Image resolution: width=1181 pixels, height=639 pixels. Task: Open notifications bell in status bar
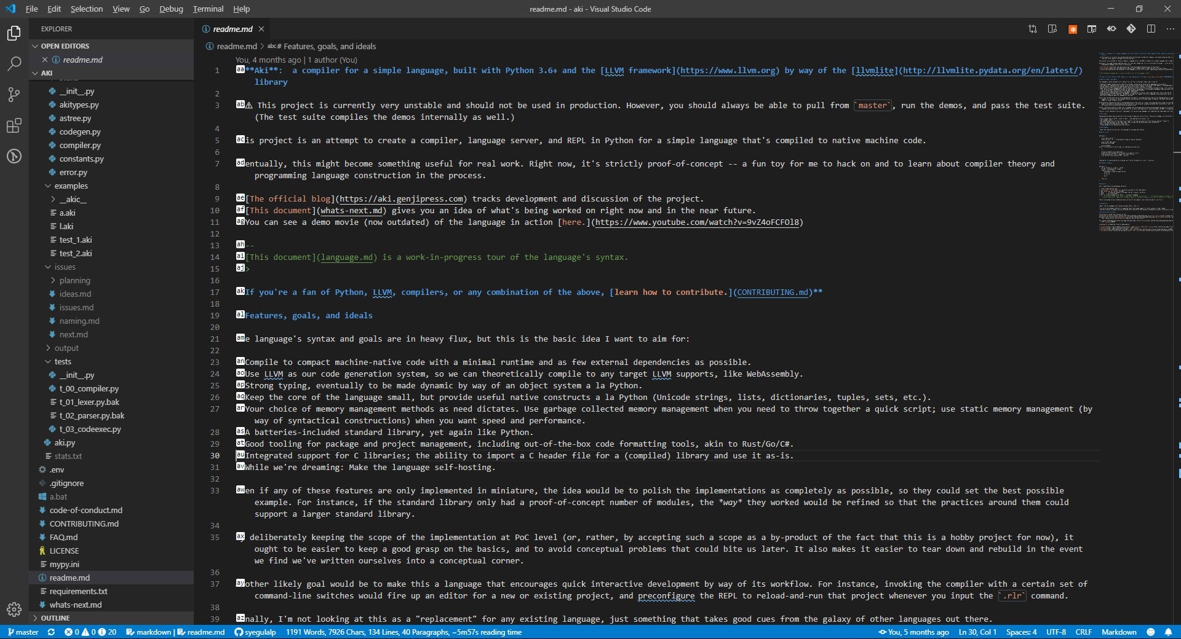1168,632
